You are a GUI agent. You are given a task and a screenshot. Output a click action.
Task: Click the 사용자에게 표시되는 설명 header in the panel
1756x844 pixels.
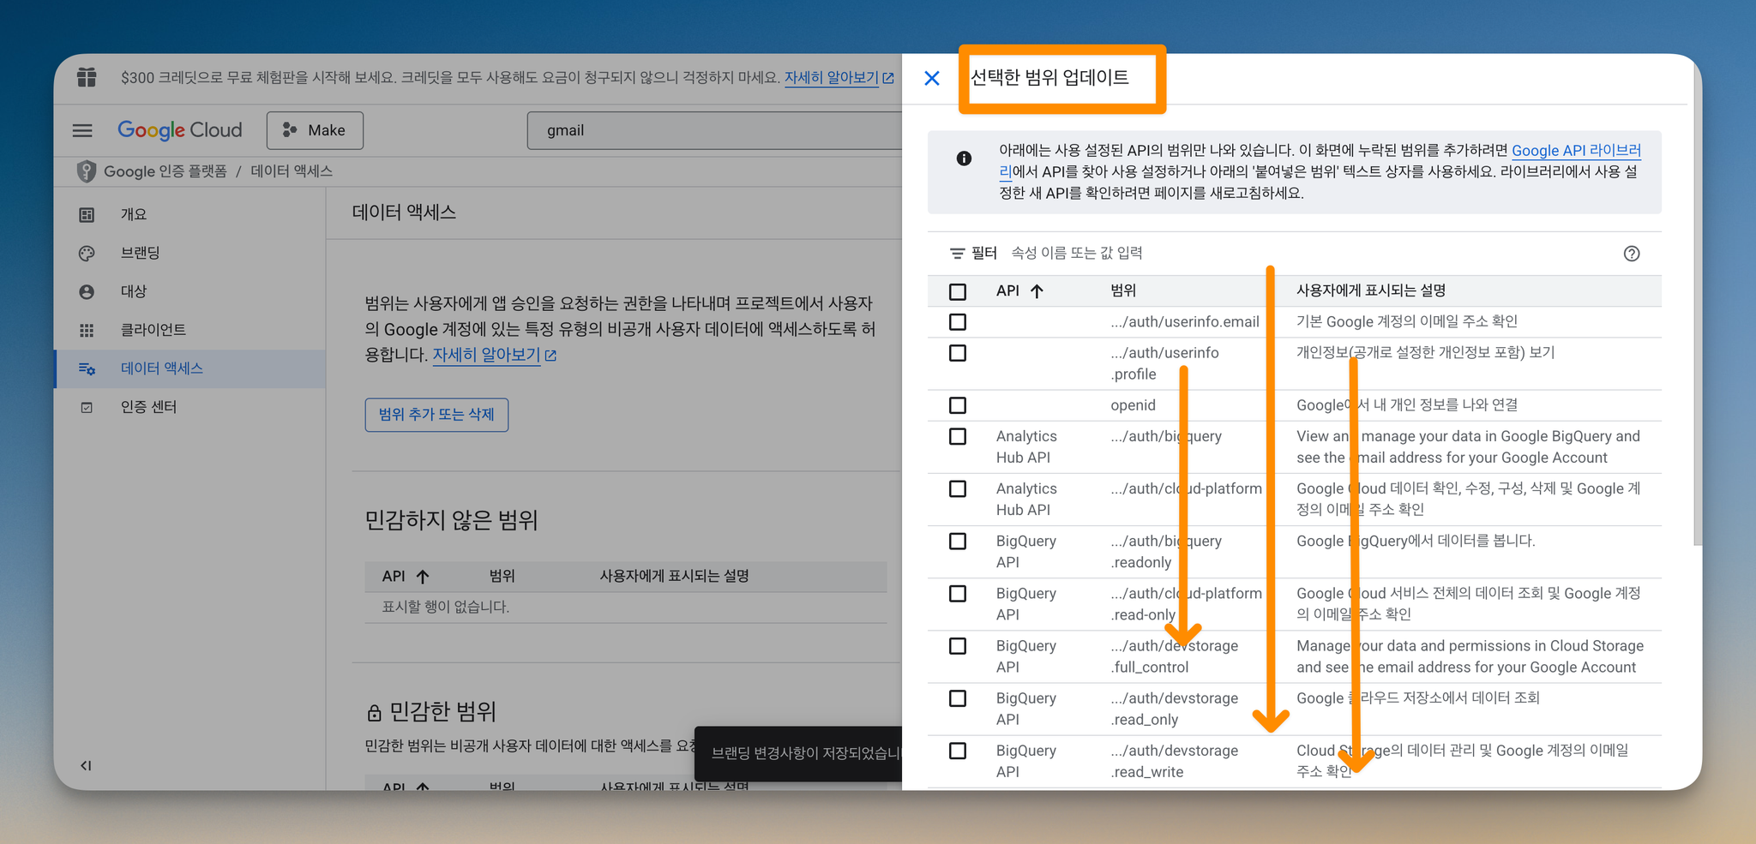tap(1371, 290)
